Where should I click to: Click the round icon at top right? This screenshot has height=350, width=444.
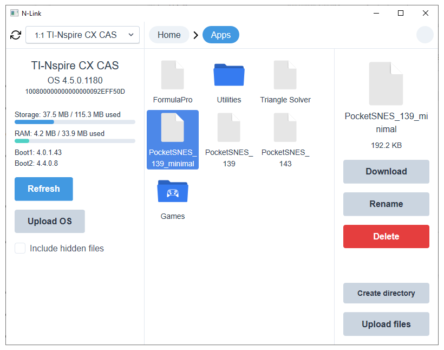click(425, 35)
